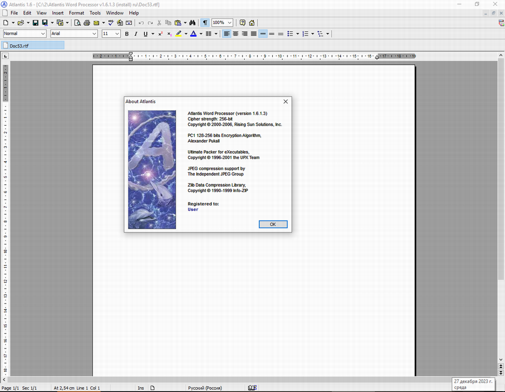Screen dimensions: 505x392
Task: Click the tab type selector on the ruler
Action: click(6, 56)
